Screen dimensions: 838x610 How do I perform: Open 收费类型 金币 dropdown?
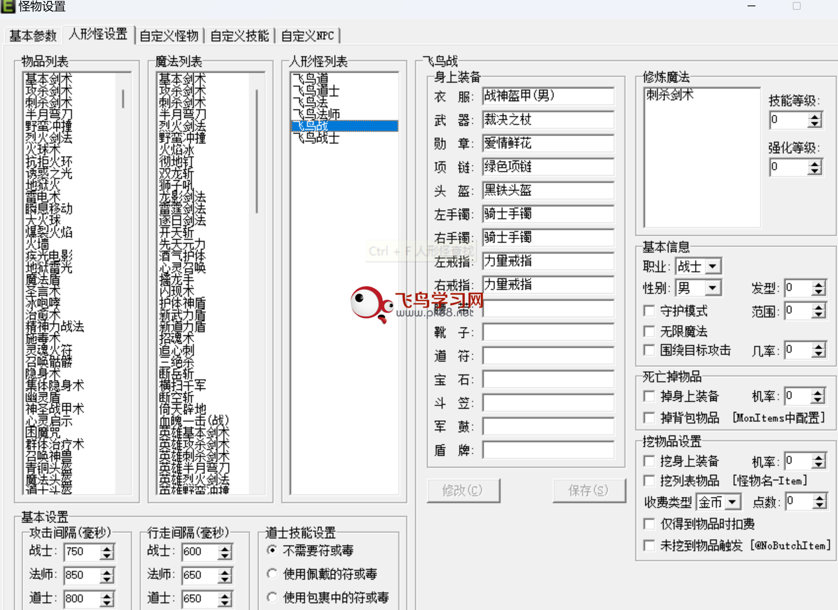click(732, 502)
